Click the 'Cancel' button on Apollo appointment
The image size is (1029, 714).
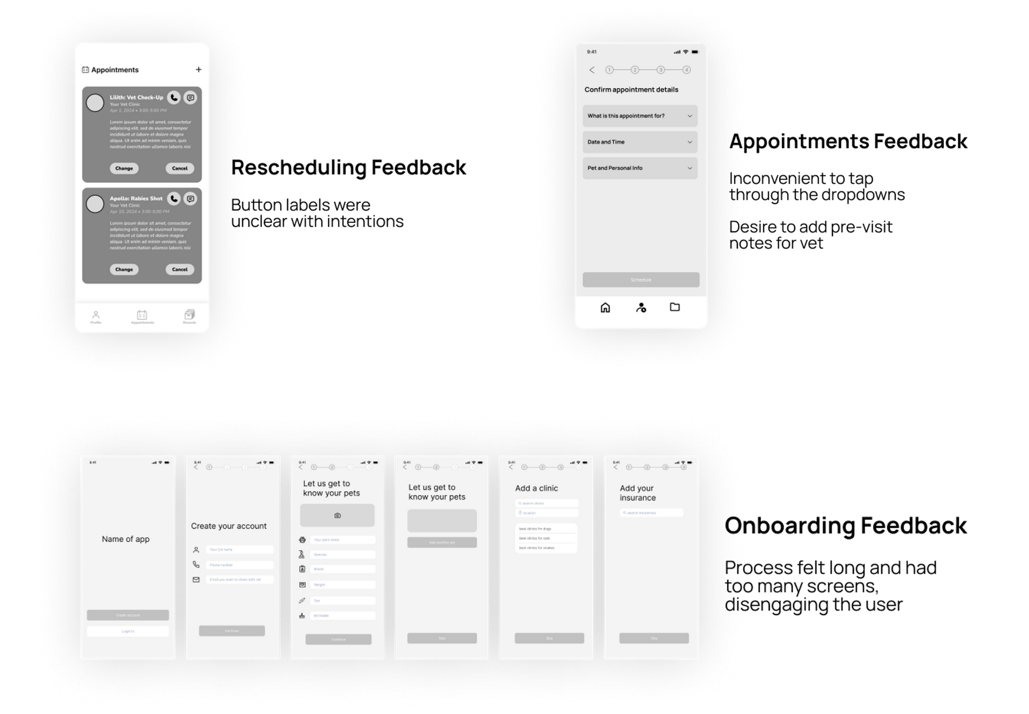179,270
